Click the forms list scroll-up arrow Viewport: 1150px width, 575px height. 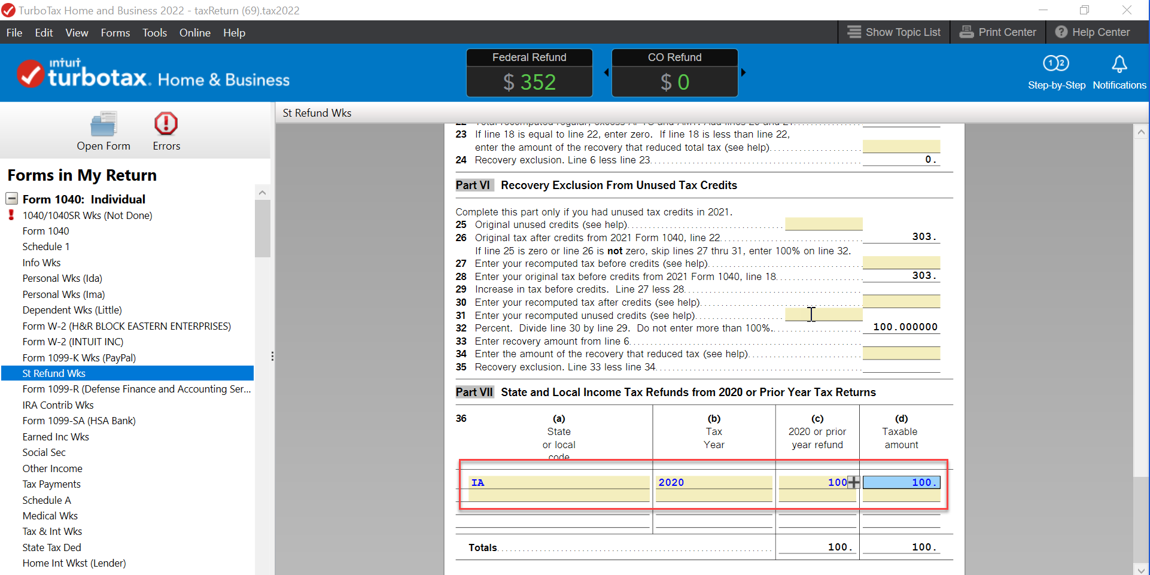coord(262,193)
